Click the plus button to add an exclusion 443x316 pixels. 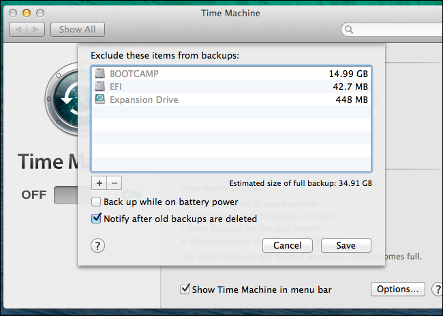pos(100,183)
